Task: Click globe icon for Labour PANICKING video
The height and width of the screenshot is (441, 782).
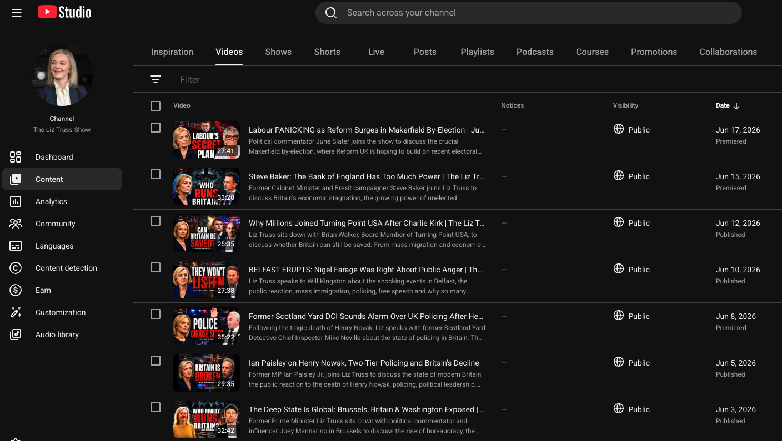Action: click(x=619, y=129)
